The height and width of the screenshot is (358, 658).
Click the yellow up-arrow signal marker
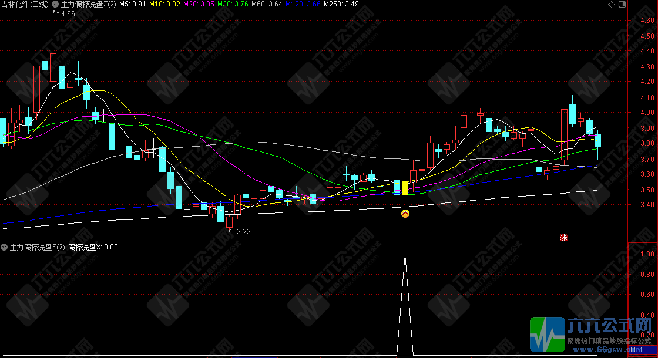click(405, 215)
